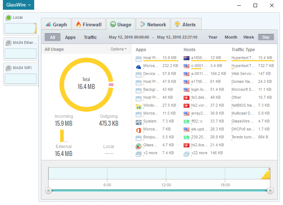
Task: Click the System app icon
Action: tap(139, 122)
